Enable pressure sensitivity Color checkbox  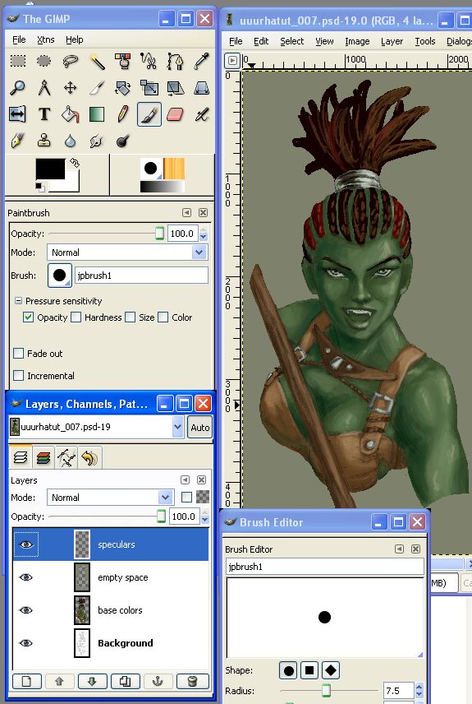[163, 317]
